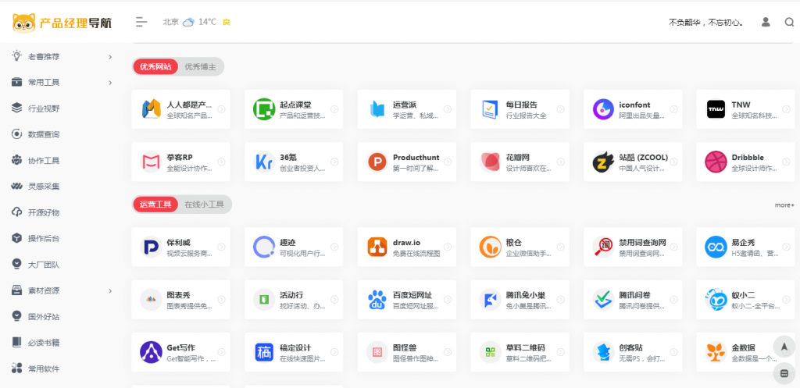Click the Producthunt orange P icon
The image size is (800, 388).
[377, 162]
